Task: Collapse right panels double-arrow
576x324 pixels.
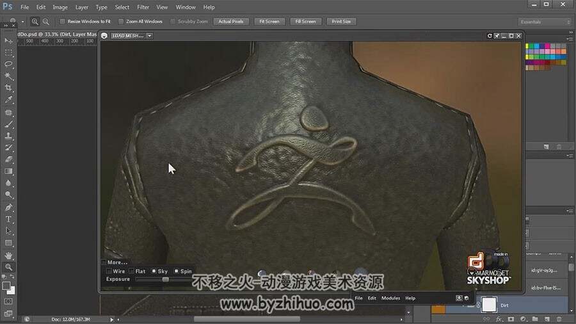Action: pyautogui.click(x=570, y=32)
